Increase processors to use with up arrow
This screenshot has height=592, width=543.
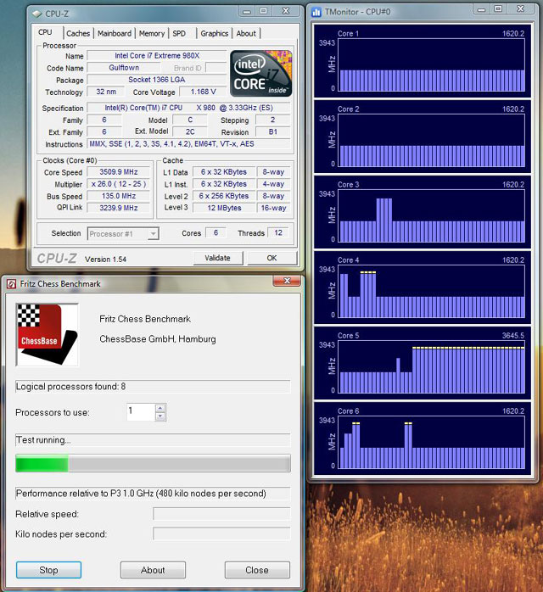[x=160, y=408]
